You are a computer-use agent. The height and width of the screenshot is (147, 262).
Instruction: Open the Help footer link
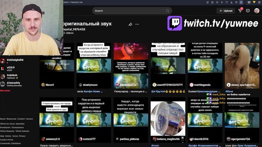click(x=2, y=136)
